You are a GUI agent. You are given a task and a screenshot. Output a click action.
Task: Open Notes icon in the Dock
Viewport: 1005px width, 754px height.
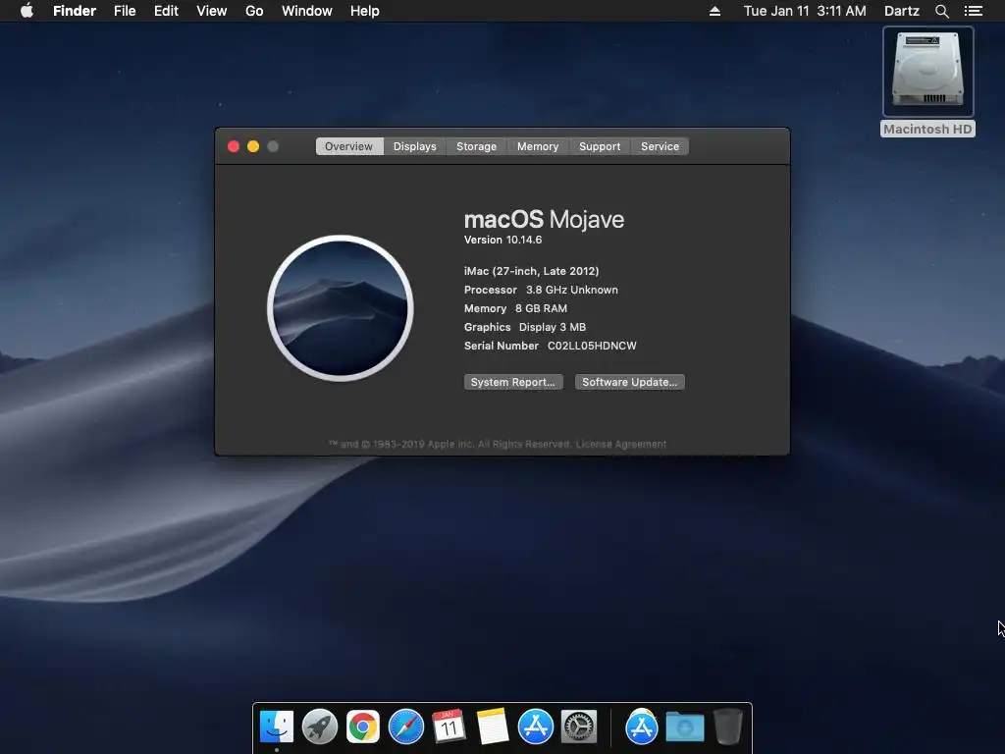[493, 727]
